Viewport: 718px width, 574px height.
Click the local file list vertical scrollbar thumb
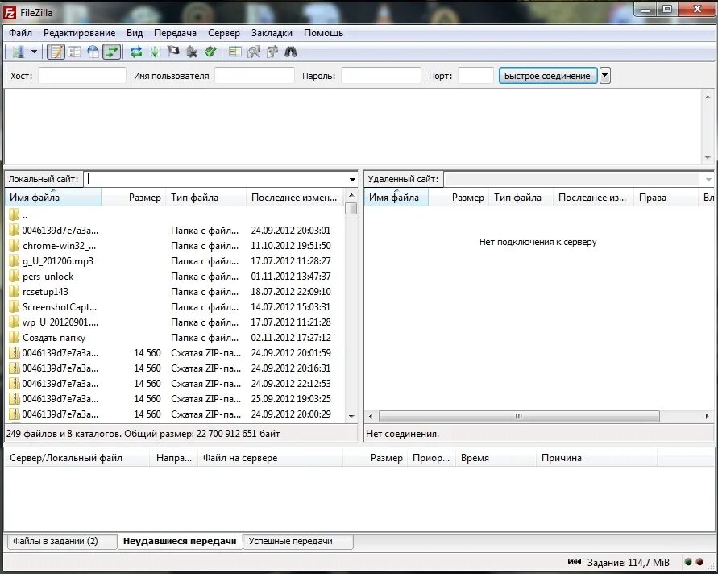[x=351, y=209]
